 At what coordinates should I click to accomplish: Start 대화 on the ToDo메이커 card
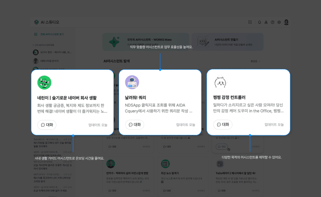[x=222, y=190]
